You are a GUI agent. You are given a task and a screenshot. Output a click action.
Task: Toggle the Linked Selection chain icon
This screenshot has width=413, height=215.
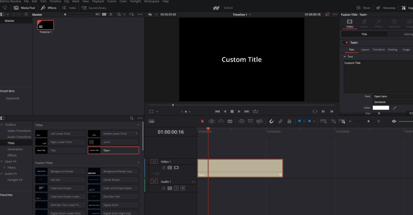(x=280, y=121)
